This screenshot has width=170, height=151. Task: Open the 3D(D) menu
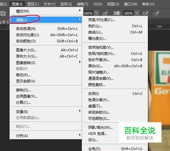tap(98, 4)
